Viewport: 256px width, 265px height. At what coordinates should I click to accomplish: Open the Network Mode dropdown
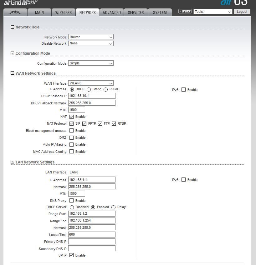(x=91, y=37)
